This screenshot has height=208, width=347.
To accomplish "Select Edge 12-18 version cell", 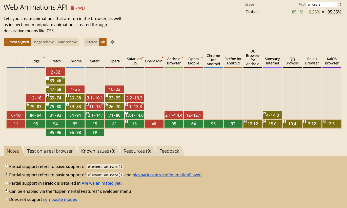I will [x=36, y=98].
